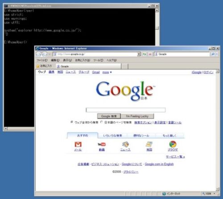Open the search provider dropdown arrow
This screenshot has width=223, height=199.
coord(217,54)
